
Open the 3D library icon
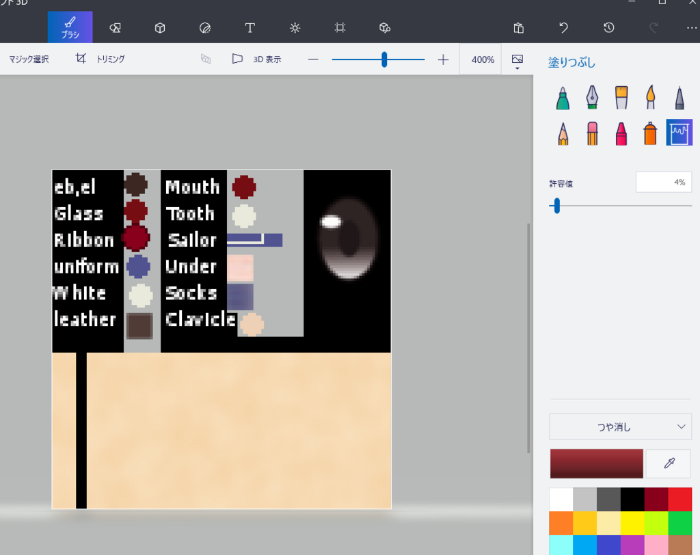[385, 28]
